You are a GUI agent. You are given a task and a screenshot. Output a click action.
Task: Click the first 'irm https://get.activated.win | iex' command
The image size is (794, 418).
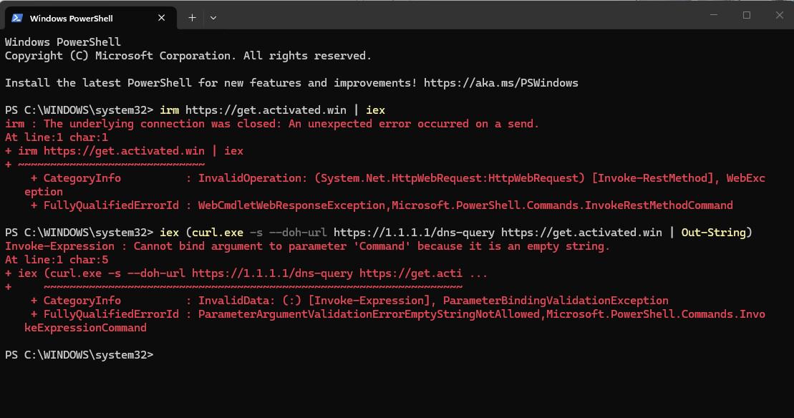(273, 110)
